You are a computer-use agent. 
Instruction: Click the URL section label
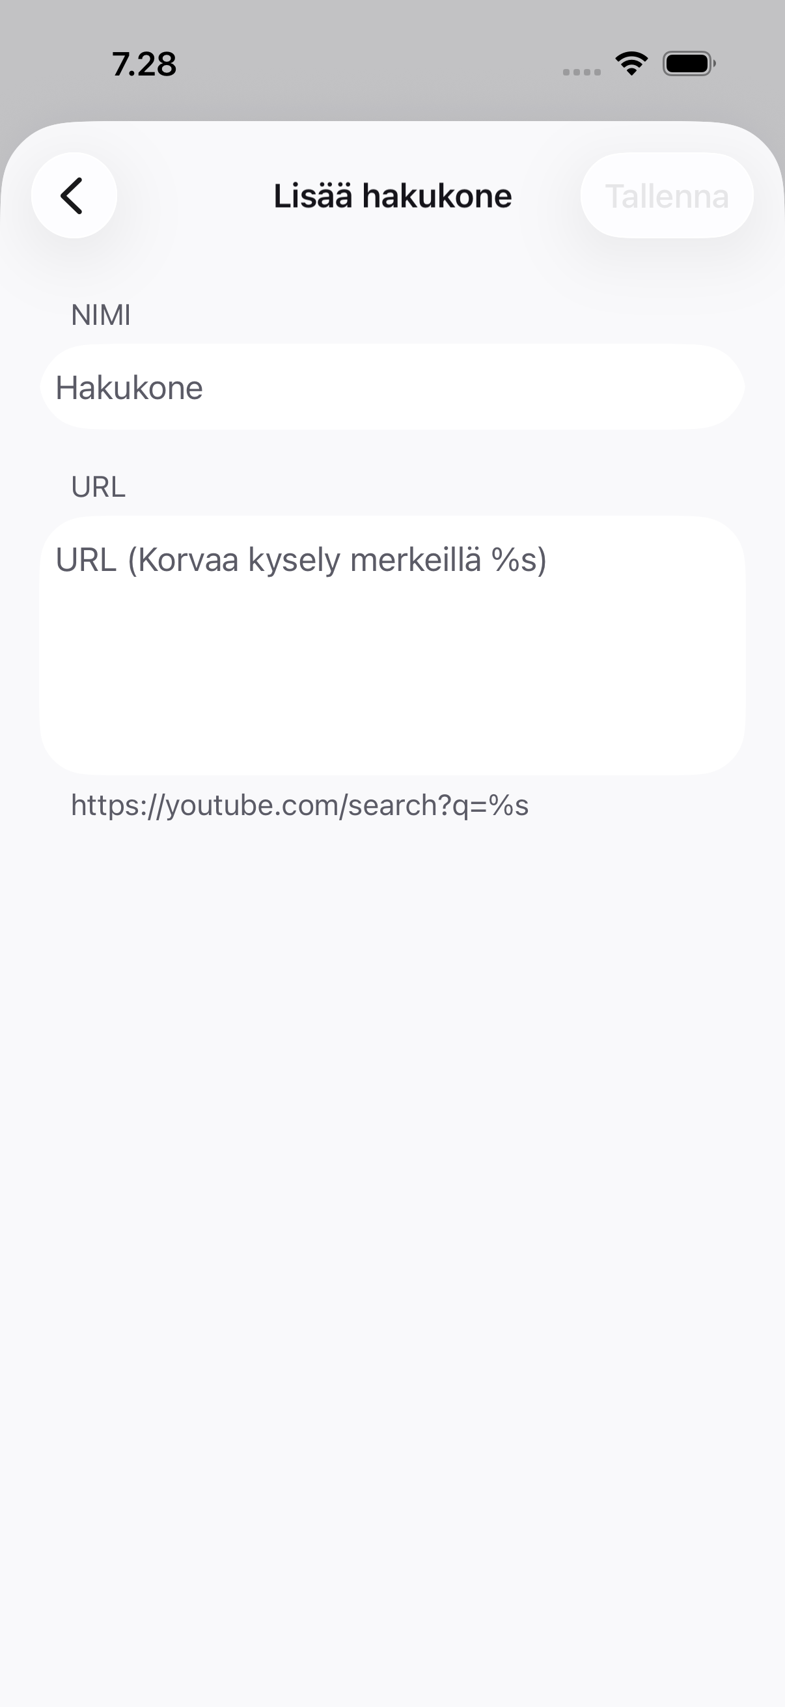(x=98, y=487)
